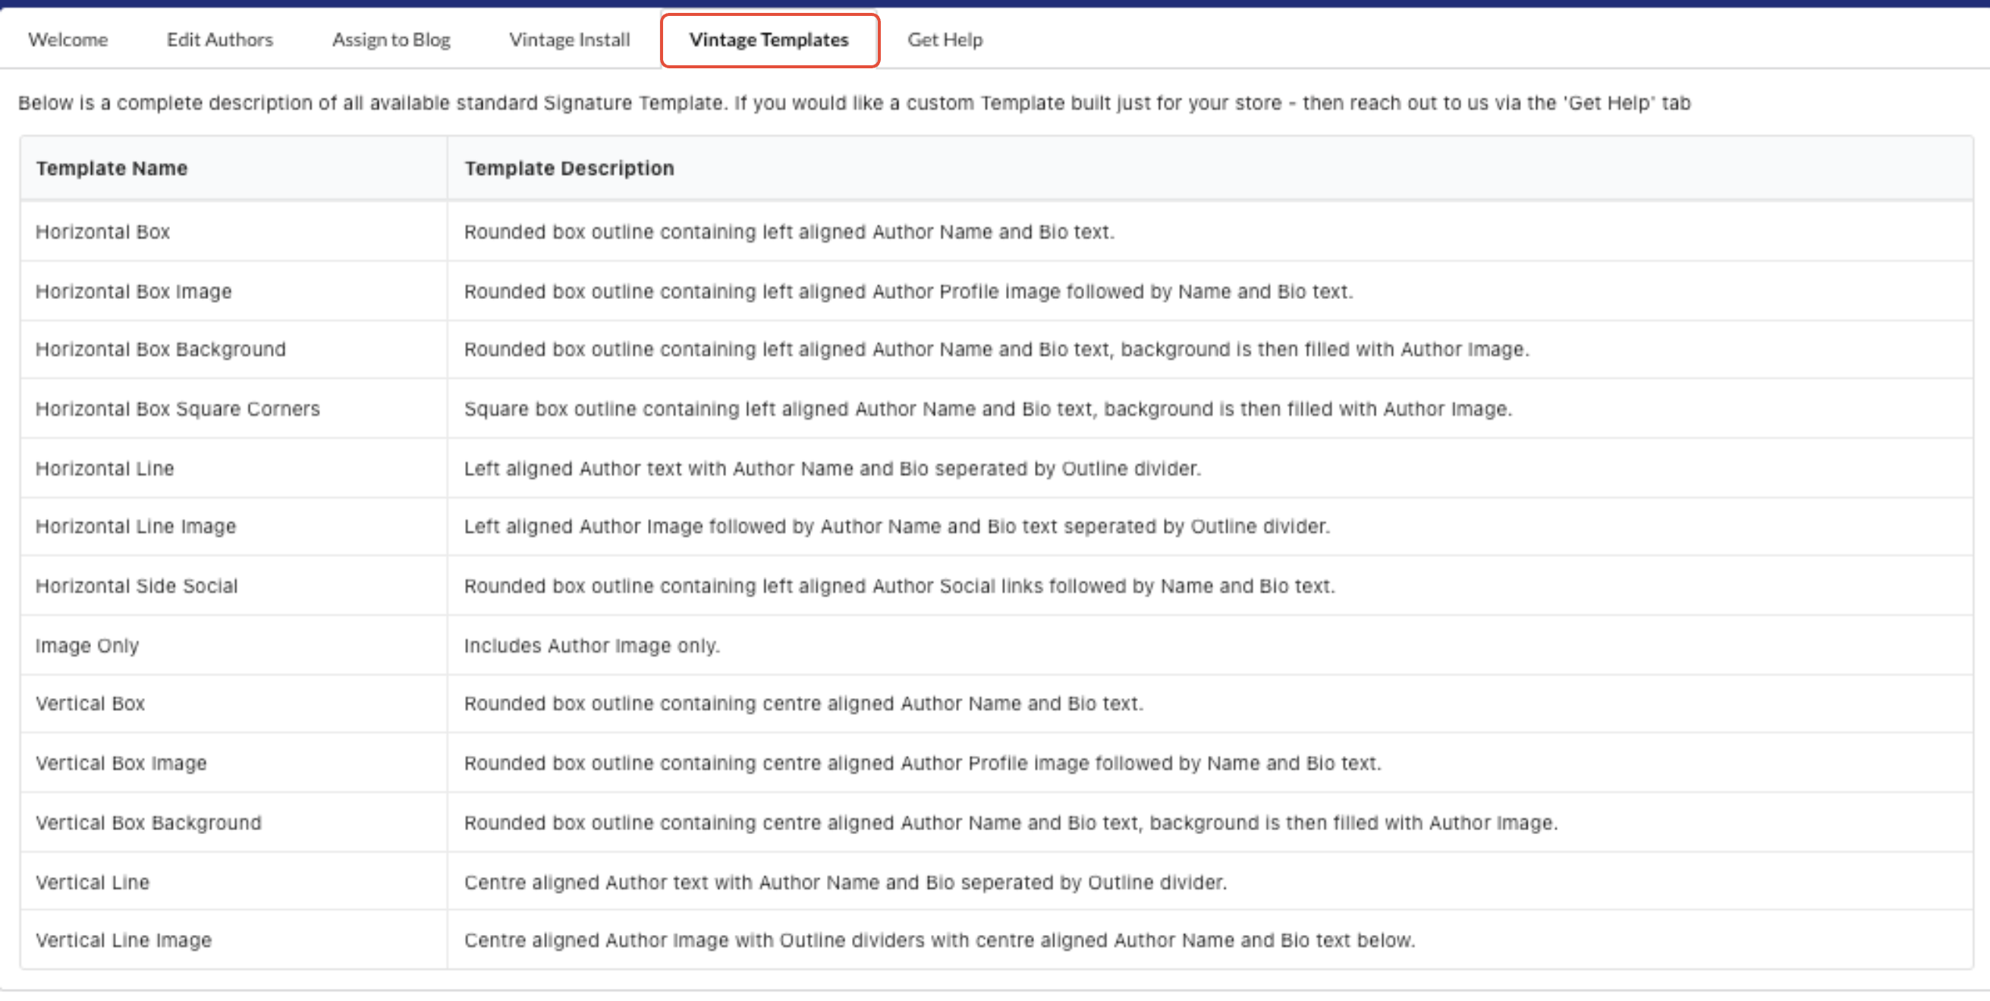
Task: Switch to the Edit Authors tab
Action: [x=219, y=39]
